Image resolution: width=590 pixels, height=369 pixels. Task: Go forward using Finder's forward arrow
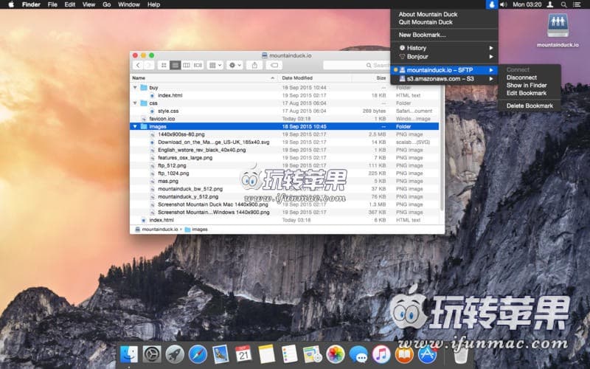point(149,65)
